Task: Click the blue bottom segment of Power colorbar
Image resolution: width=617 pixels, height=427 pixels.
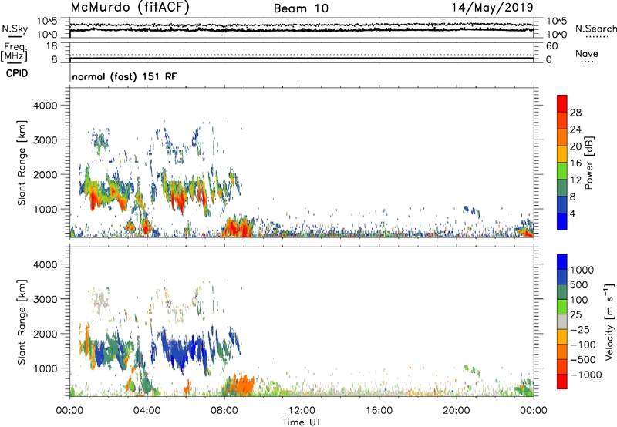Action: tap(562, 221)
